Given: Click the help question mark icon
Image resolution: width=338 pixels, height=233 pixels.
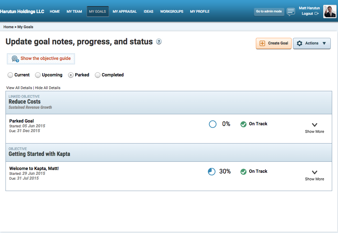Looking at the screenshot, I should [x=159, y=41].
